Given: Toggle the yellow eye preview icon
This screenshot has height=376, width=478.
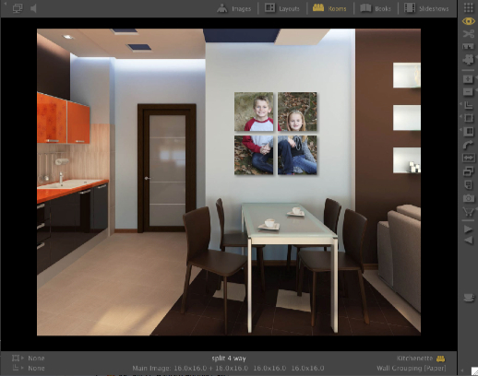Looking at the screenshot, I should (x=469, y=21).
